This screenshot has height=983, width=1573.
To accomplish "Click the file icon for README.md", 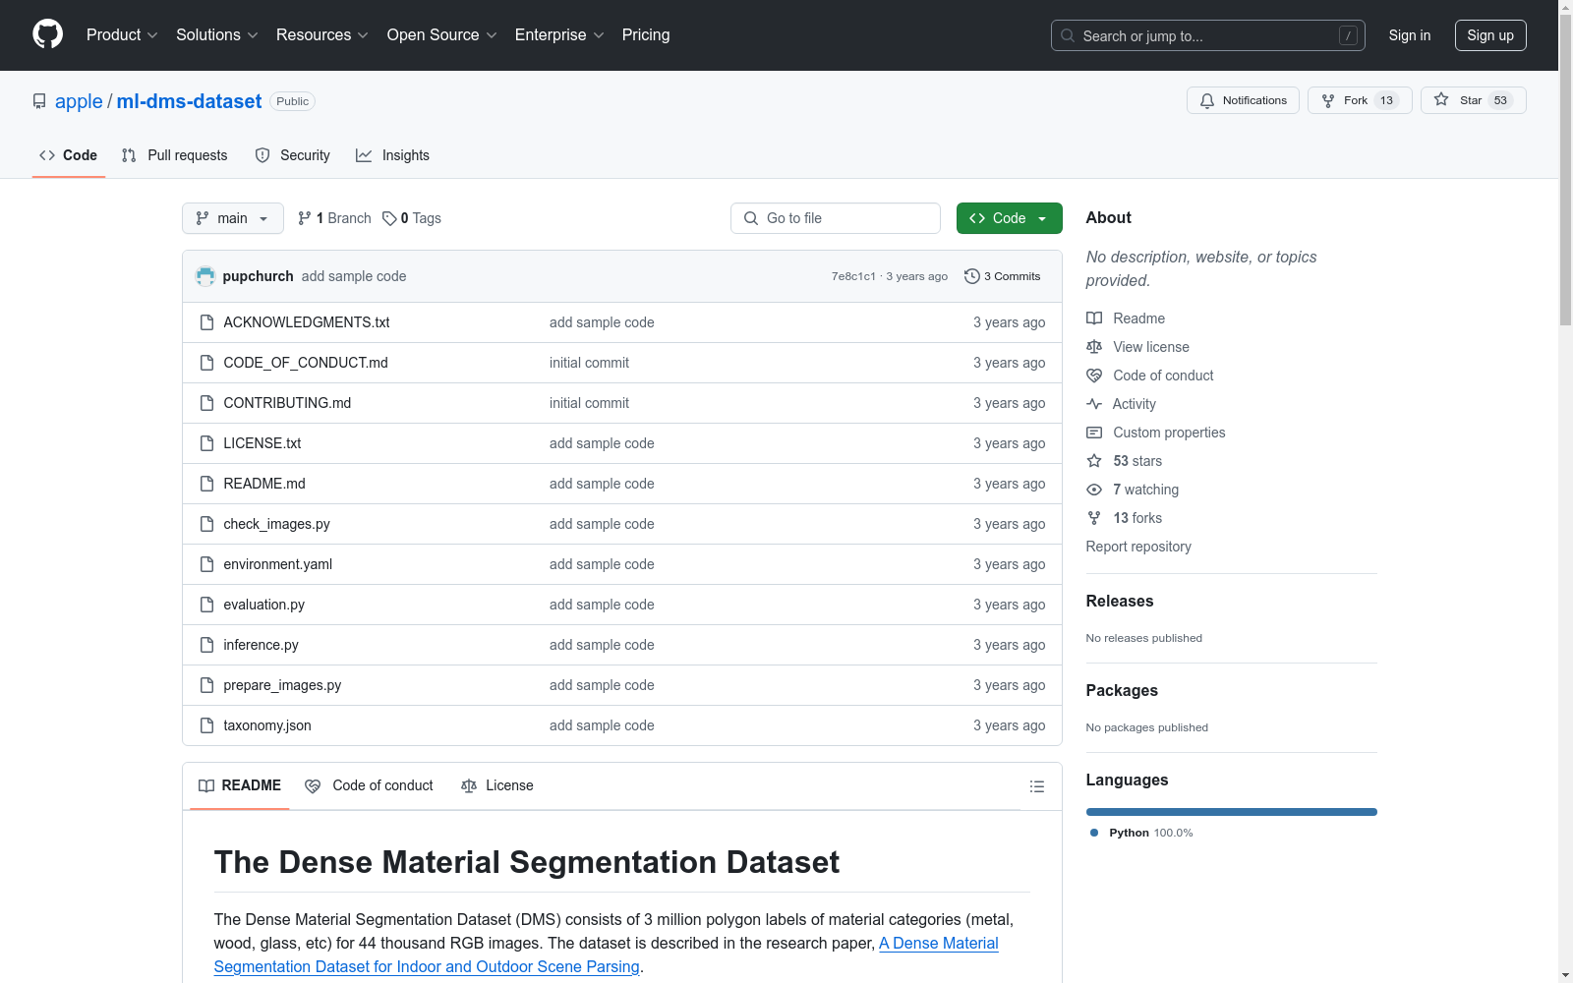I will pos(206,484).
